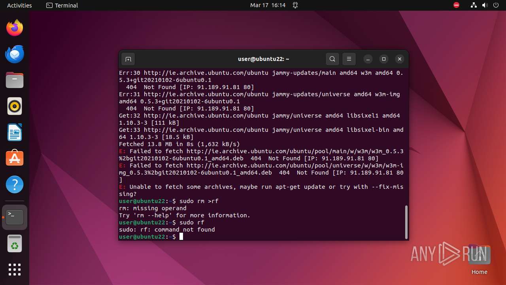Launch Firefox from the dock

(15, 28)
